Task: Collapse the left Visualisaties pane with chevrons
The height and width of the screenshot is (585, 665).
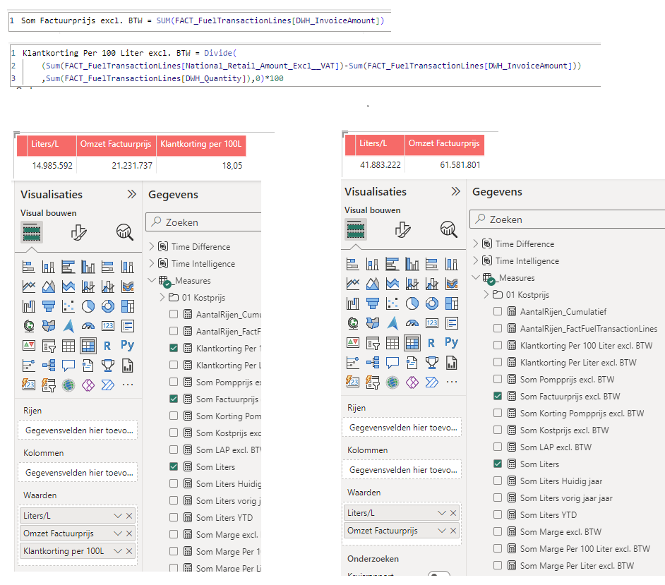Action: click(x=132, y=194)
